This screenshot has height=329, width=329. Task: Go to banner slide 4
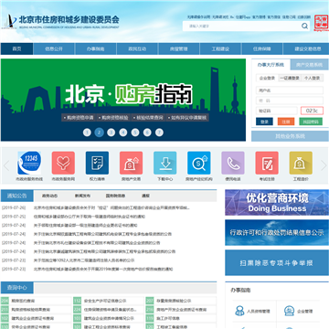point(123,133)
